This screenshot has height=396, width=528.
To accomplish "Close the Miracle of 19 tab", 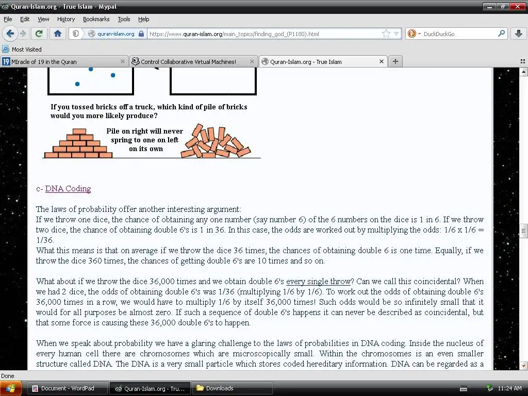I will [123, 62].
